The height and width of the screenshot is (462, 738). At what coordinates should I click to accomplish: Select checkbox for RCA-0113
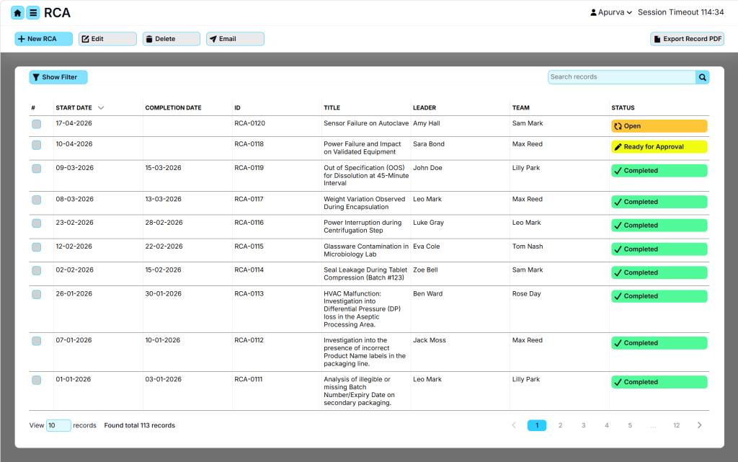36,295
